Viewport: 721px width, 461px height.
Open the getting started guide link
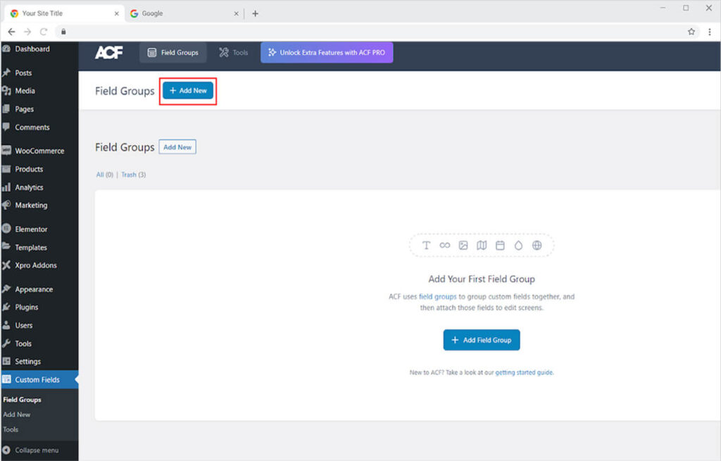pyautogui.click(x=524, y=372)
